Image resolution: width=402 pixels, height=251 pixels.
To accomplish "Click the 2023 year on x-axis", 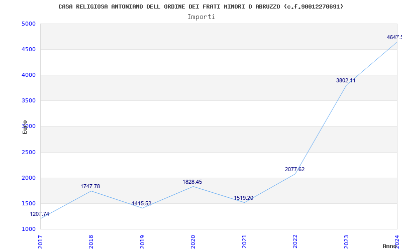I will tap(346, 241).
